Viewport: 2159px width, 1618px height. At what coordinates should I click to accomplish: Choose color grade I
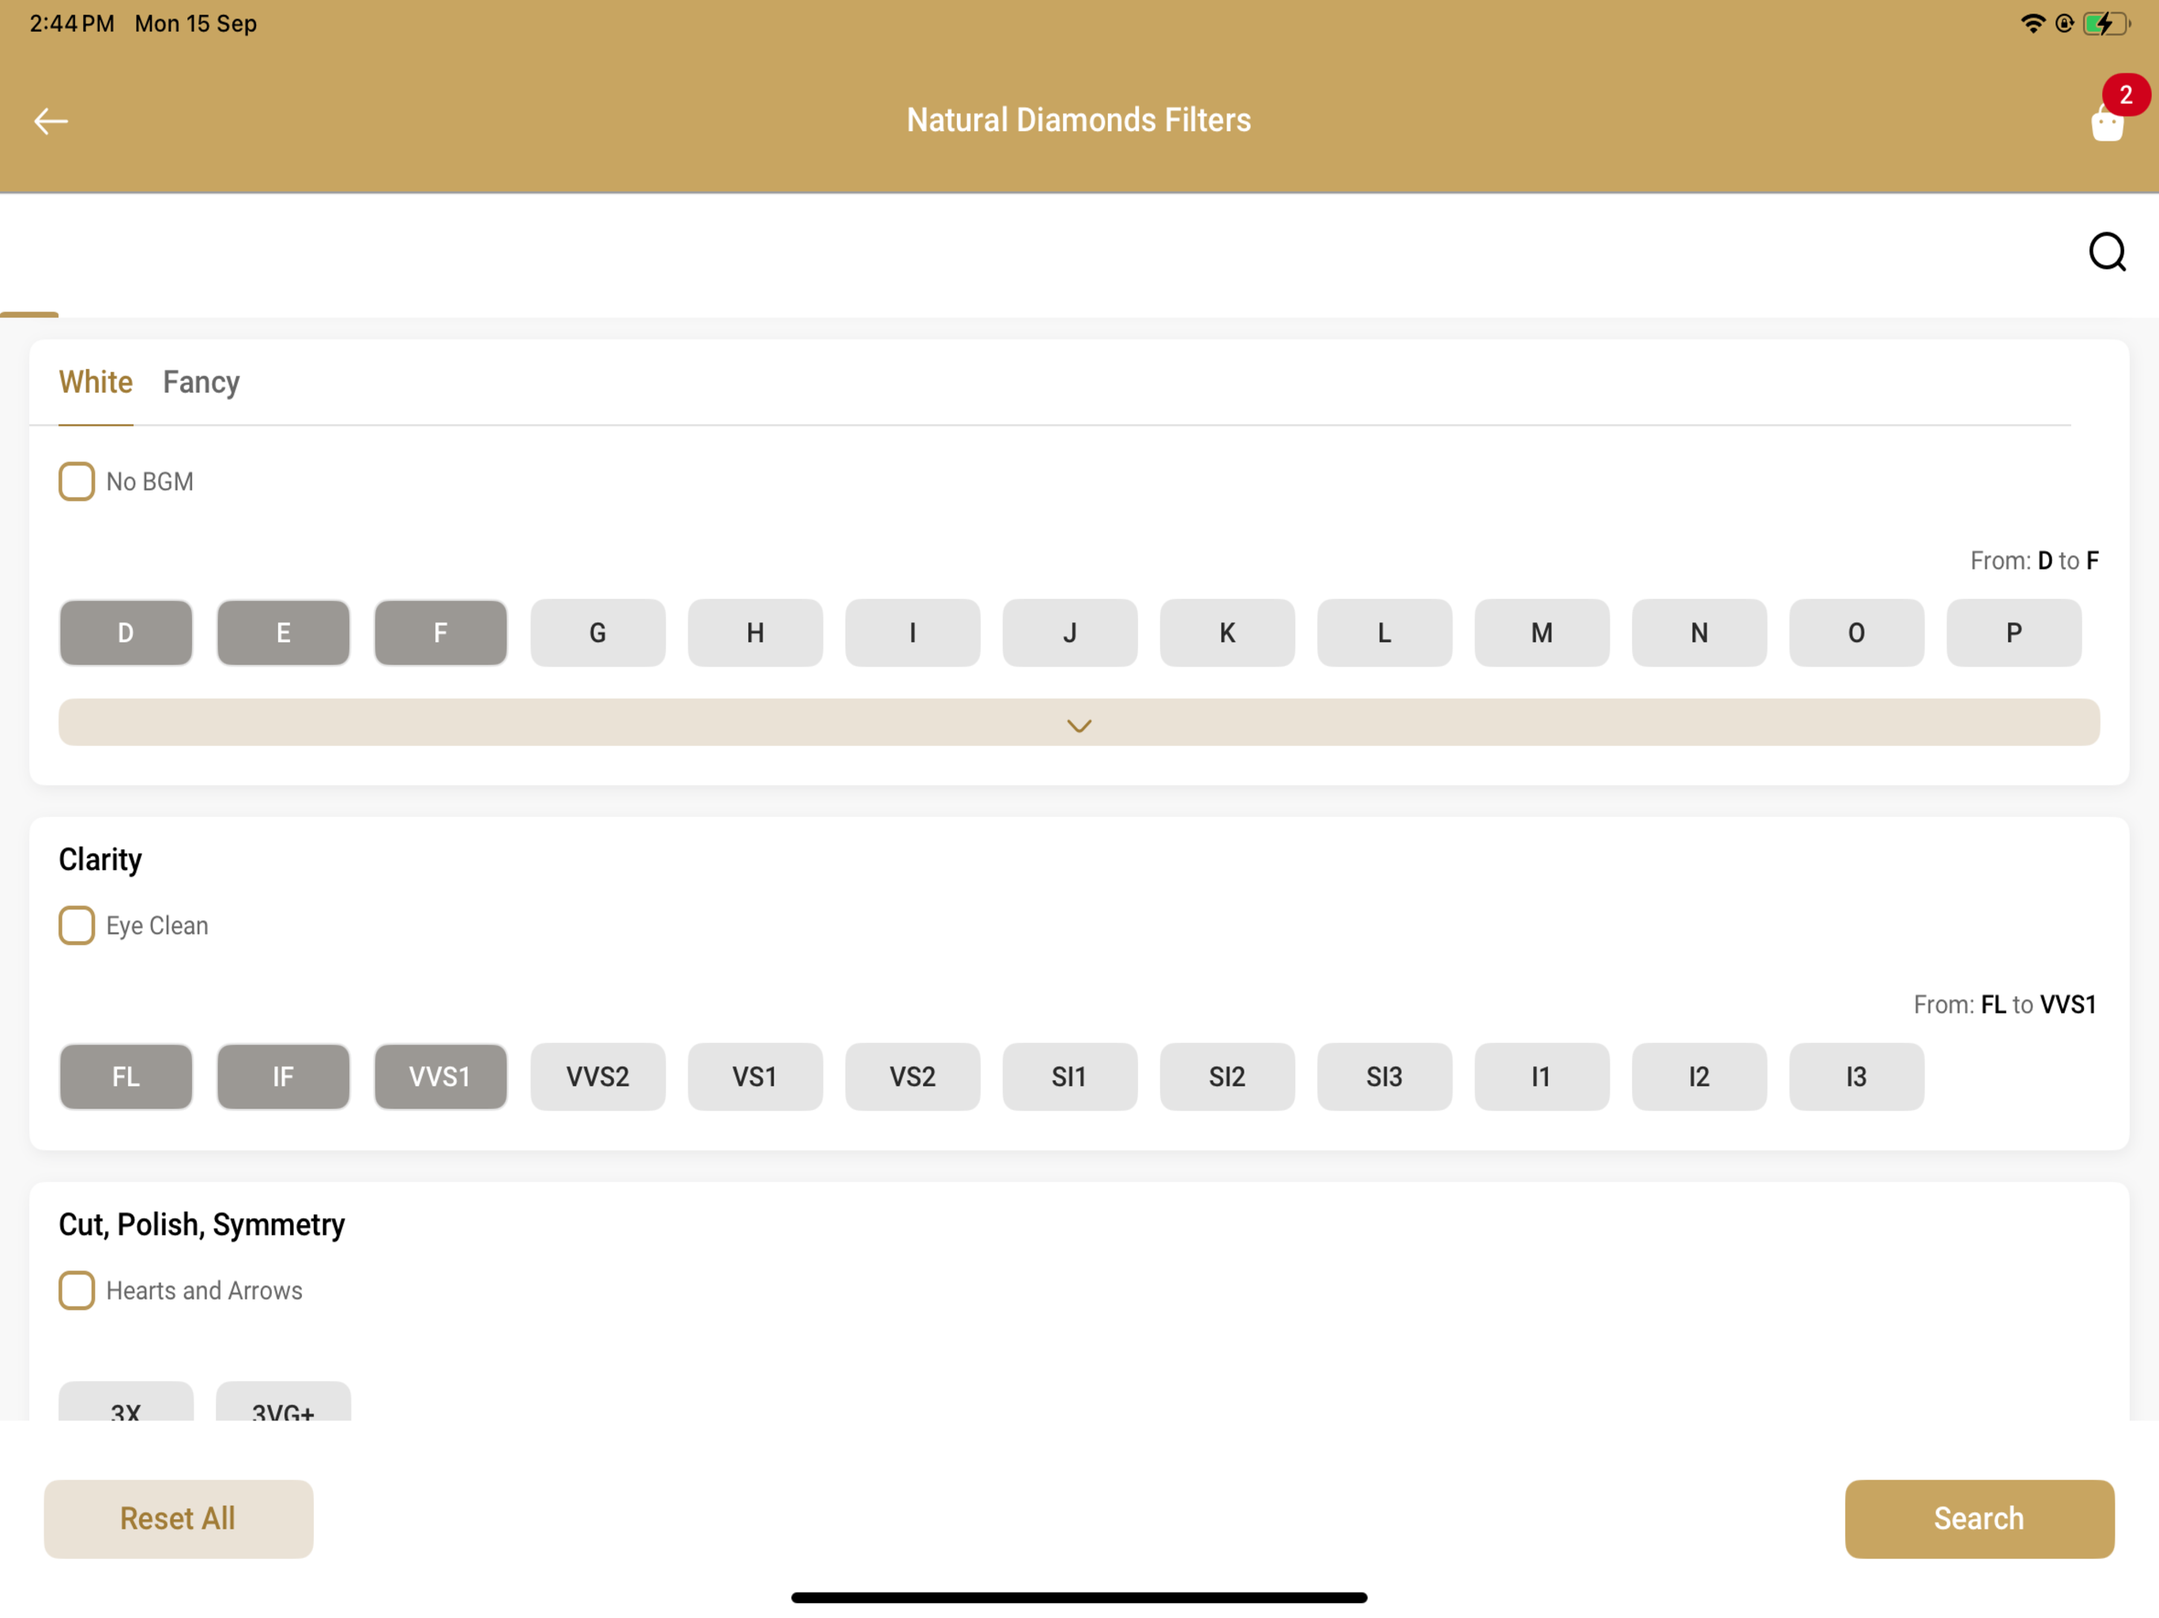(x=913, y=632)
